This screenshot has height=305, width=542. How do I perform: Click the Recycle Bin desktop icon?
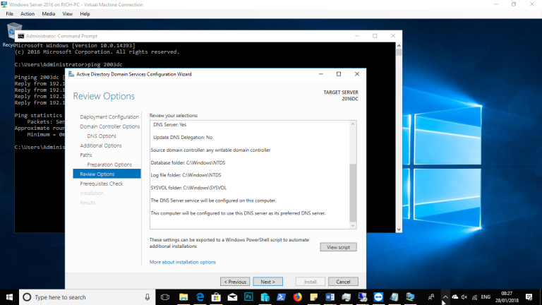click(x=14, y=35)
